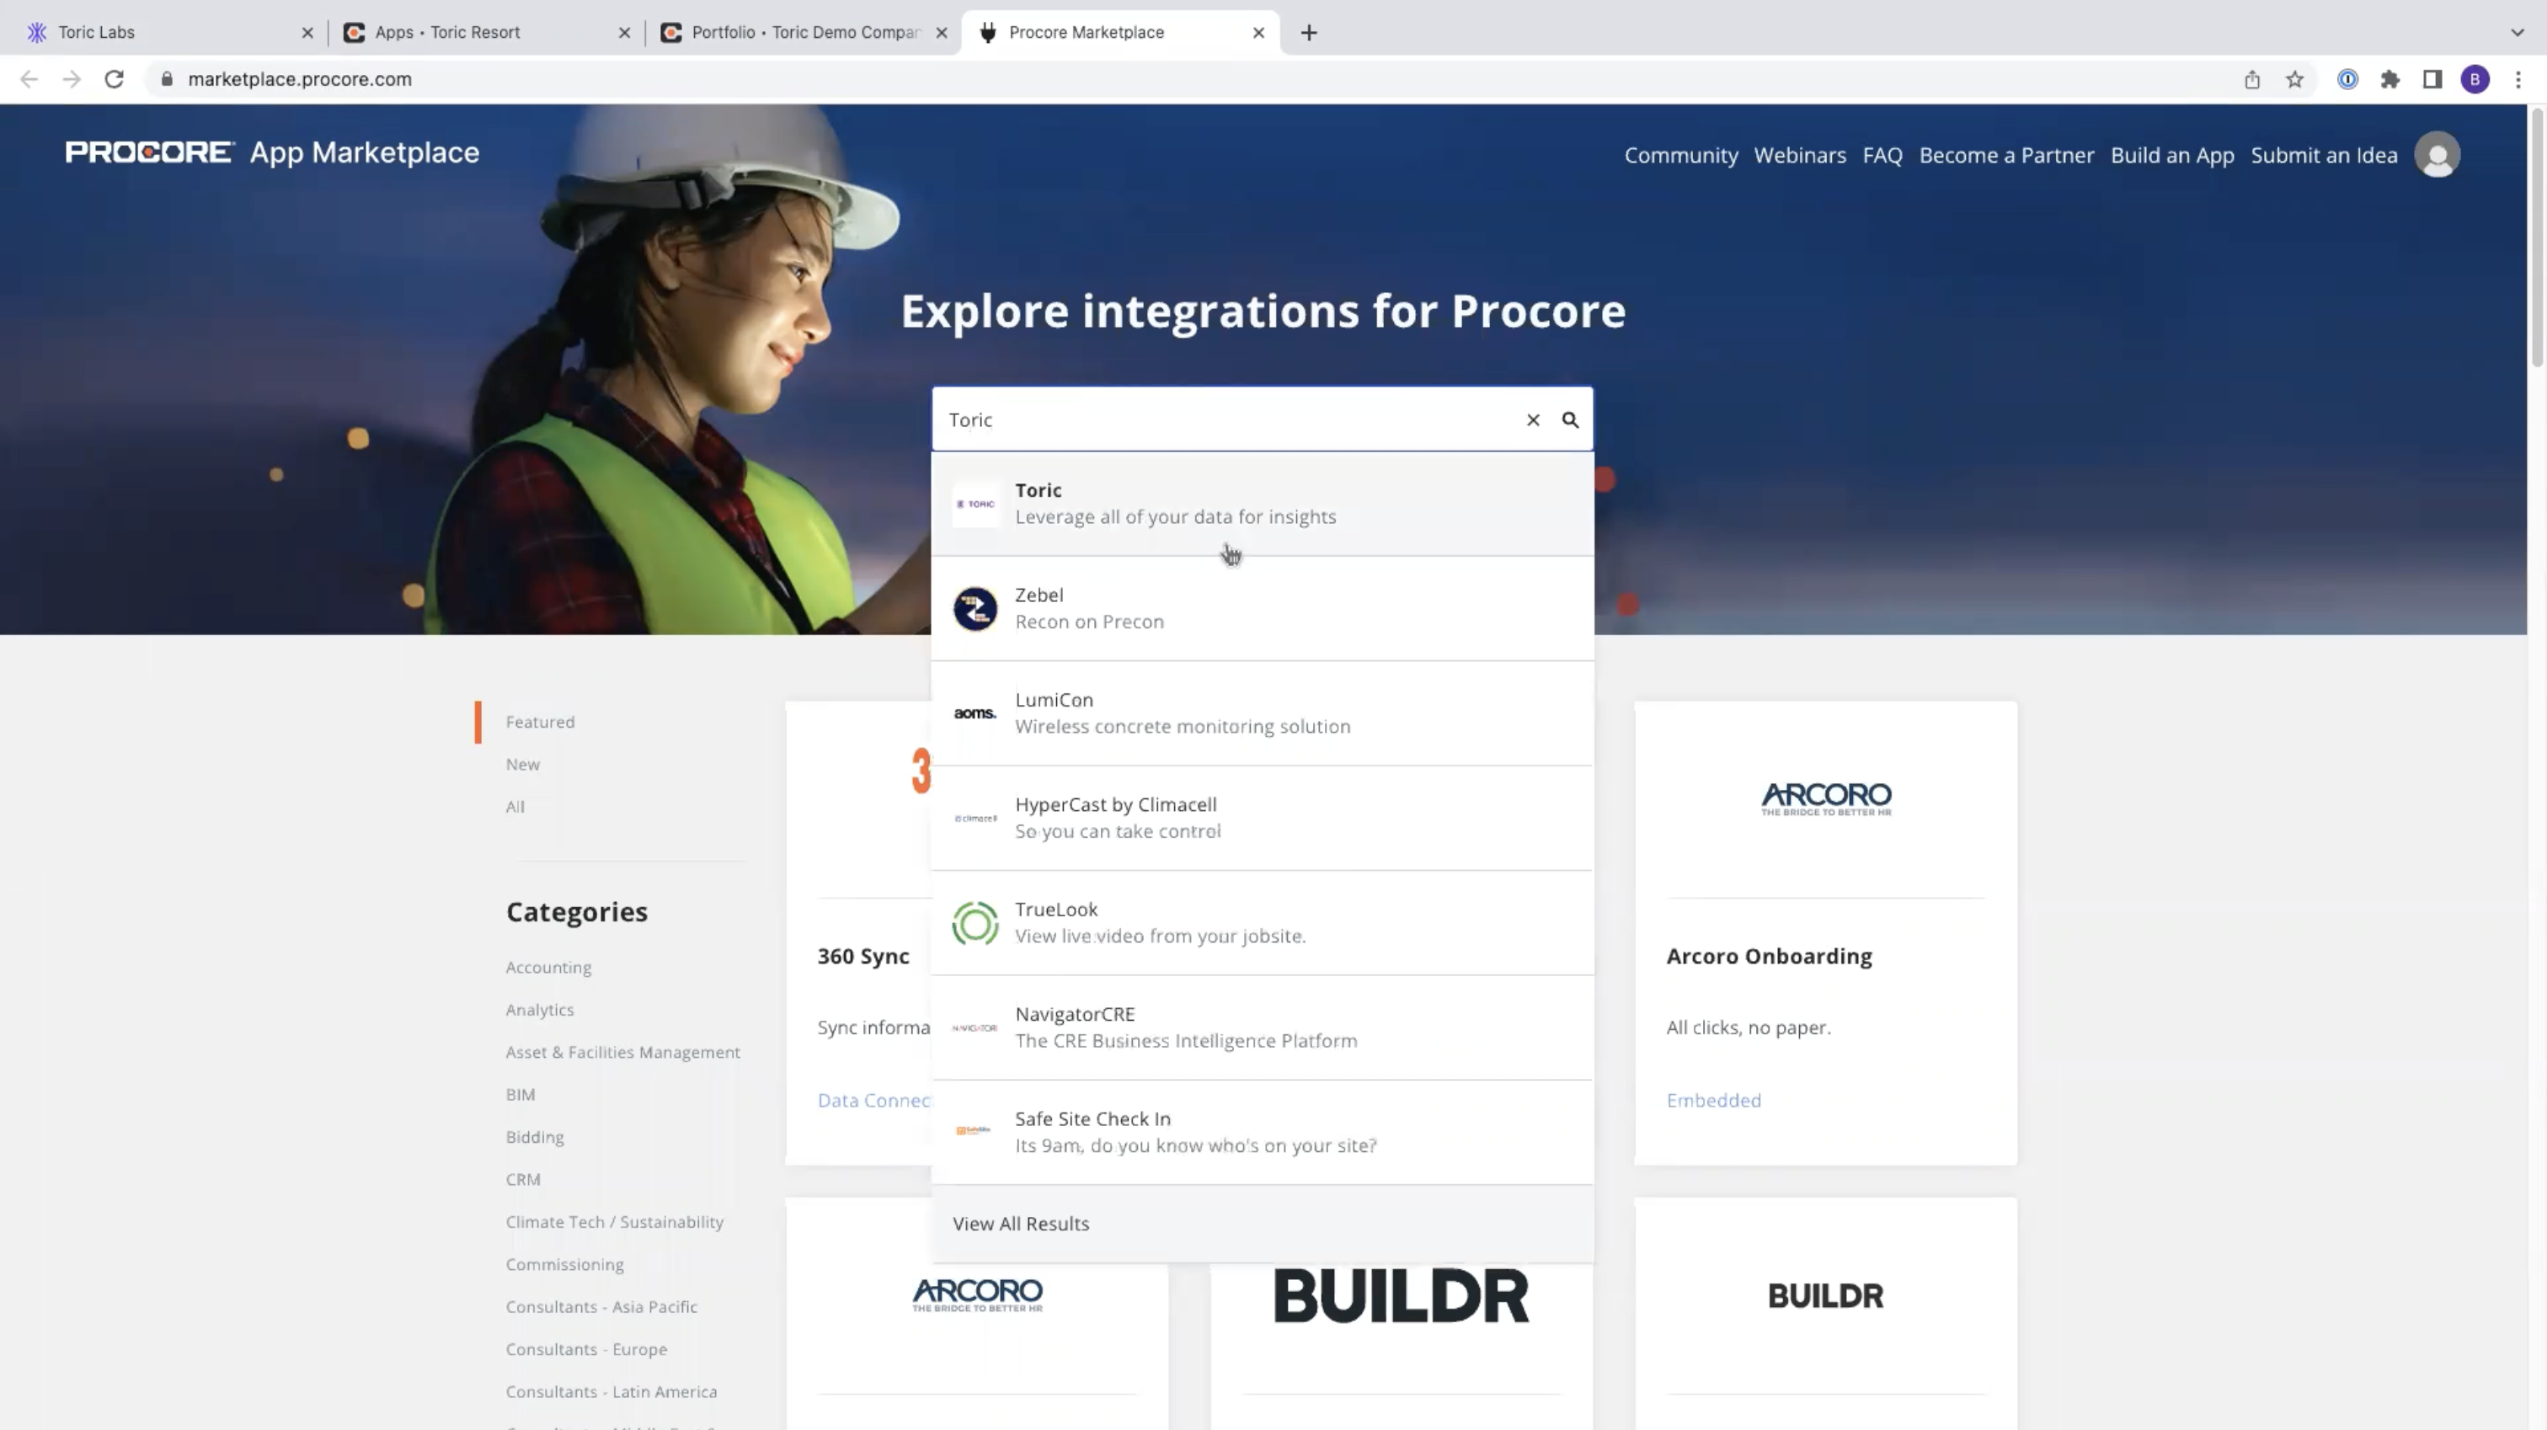The image size is (2547, 1430).
Task: Open the Procore user avatar menu
Action: pos(2438,155)
